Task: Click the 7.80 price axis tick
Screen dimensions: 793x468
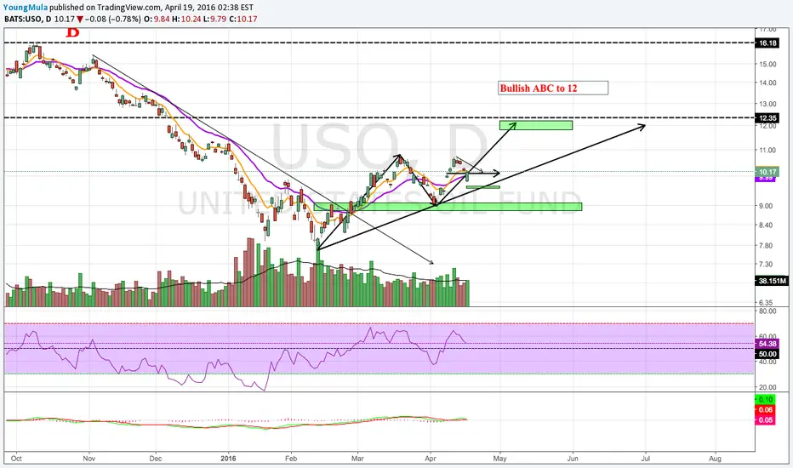Action: tap(766, 246)
